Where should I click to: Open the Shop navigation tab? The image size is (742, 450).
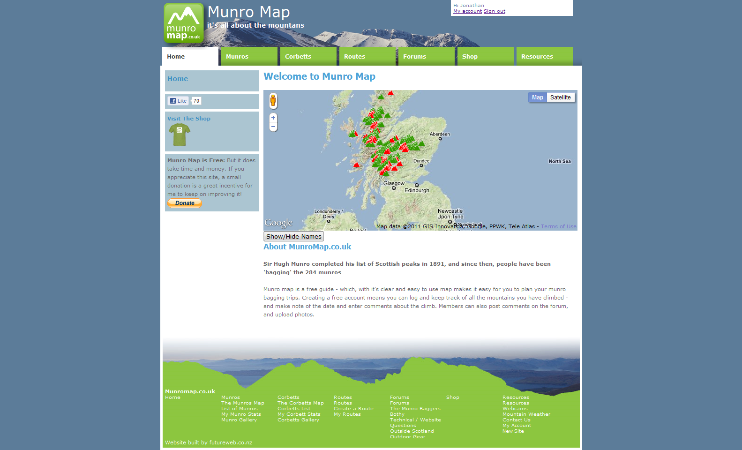486,56
